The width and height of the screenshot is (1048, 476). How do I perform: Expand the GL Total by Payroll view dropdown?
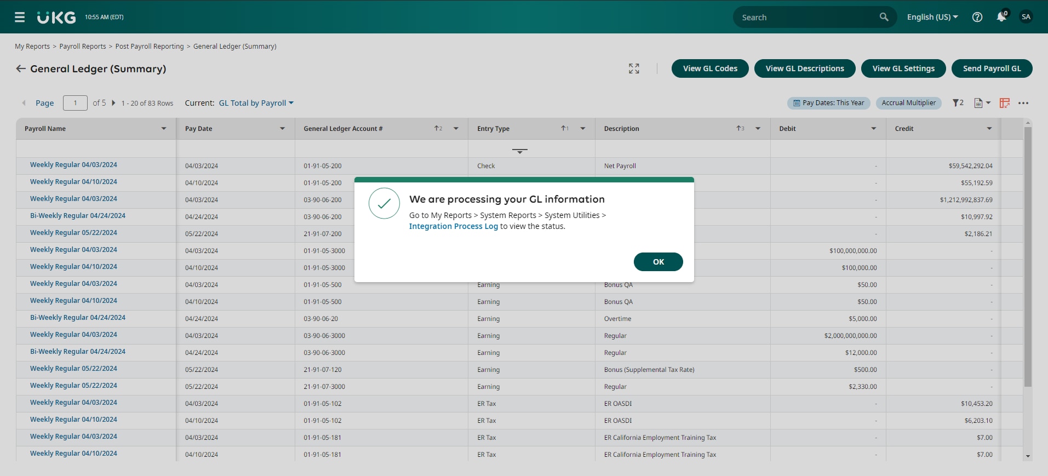pyautogui.click(x=256, y=103)
